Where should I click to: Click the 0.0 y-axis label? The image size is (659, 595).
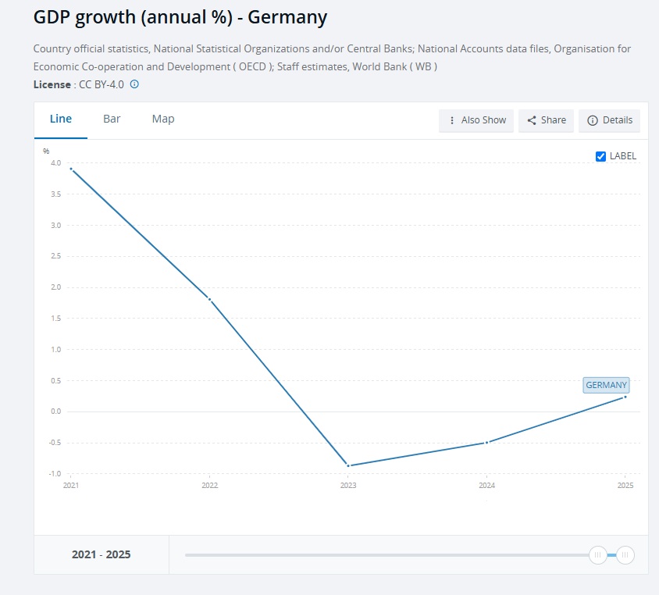56,412
